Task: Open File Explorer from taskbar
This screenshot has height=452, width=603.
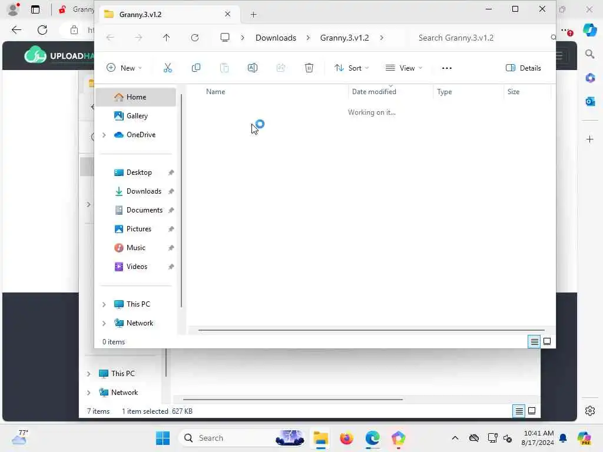Action: [x=320, y=438]
